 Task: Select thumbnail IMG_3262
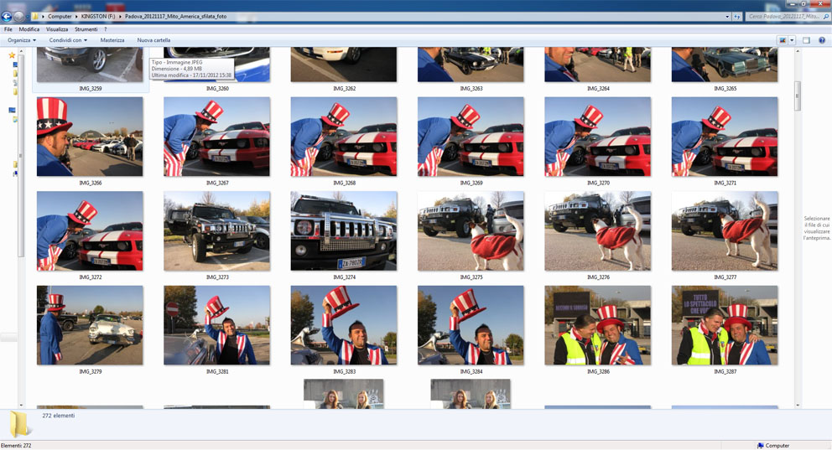pyautogui.click(x=344, y=65)
